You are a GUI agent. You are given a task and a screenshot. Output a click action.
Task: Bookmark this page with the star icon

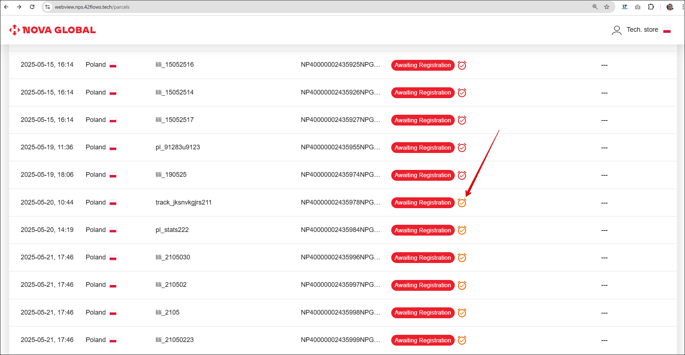tap(607, 7)
